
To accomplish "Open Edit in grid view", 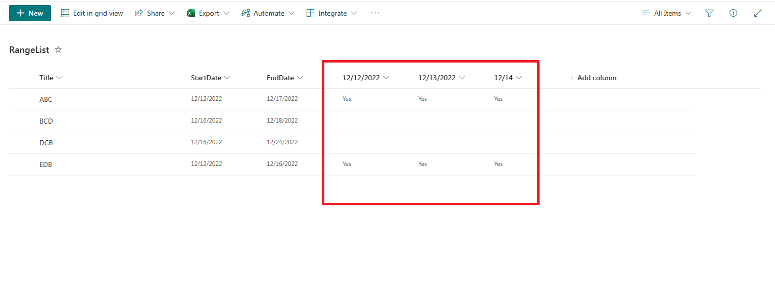I will coord(92,13).
